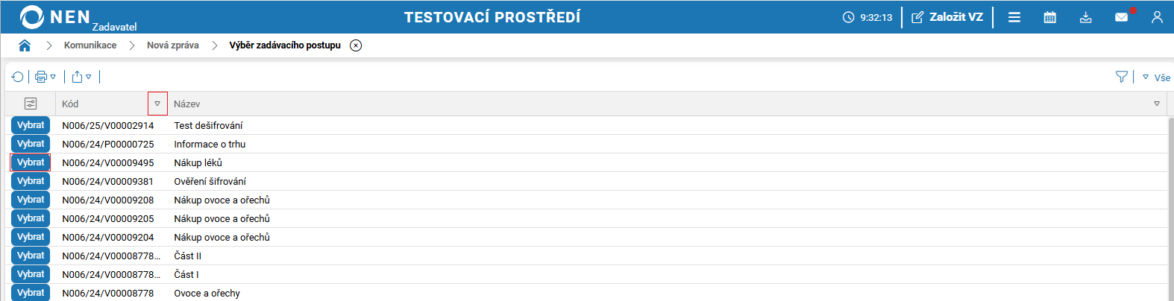The width and height of the screenshot is (1174, 301).
Task: Expand the Název column filter dropdown
Action: click(1157, 104)
